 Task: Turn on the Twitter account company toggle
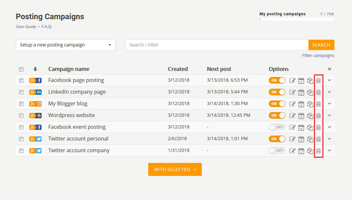click(277, 150)
